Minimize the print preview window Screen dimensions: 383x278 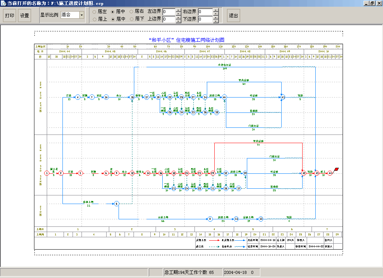coord(366,3)
